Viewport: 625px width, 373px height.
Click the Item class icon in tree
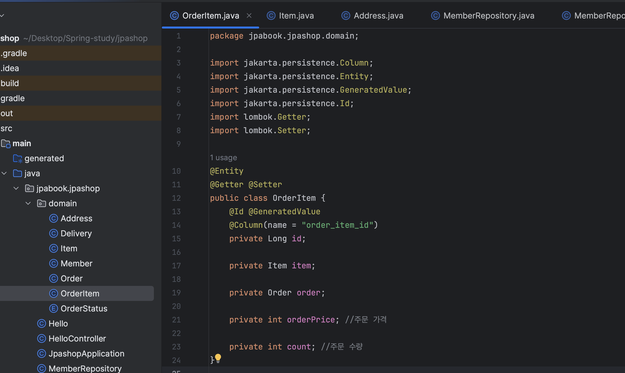click(x=53, y=248)
